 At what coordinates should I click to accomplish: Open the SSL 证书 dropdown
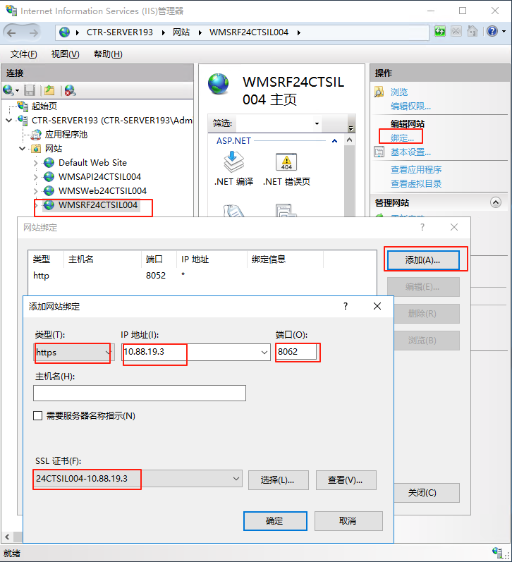[x=236, y=479]
